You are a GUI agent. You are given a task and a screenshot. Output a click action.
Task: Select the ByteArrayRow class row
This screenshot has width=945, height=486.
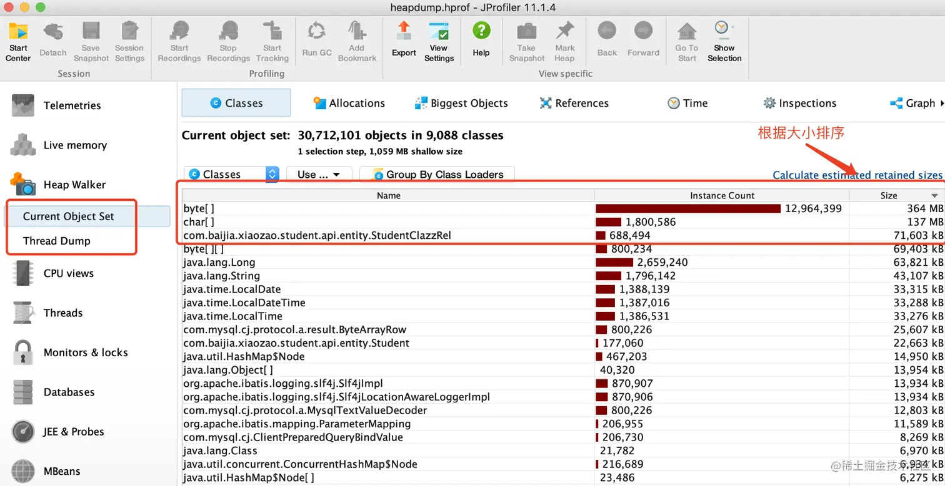[563, 329]
